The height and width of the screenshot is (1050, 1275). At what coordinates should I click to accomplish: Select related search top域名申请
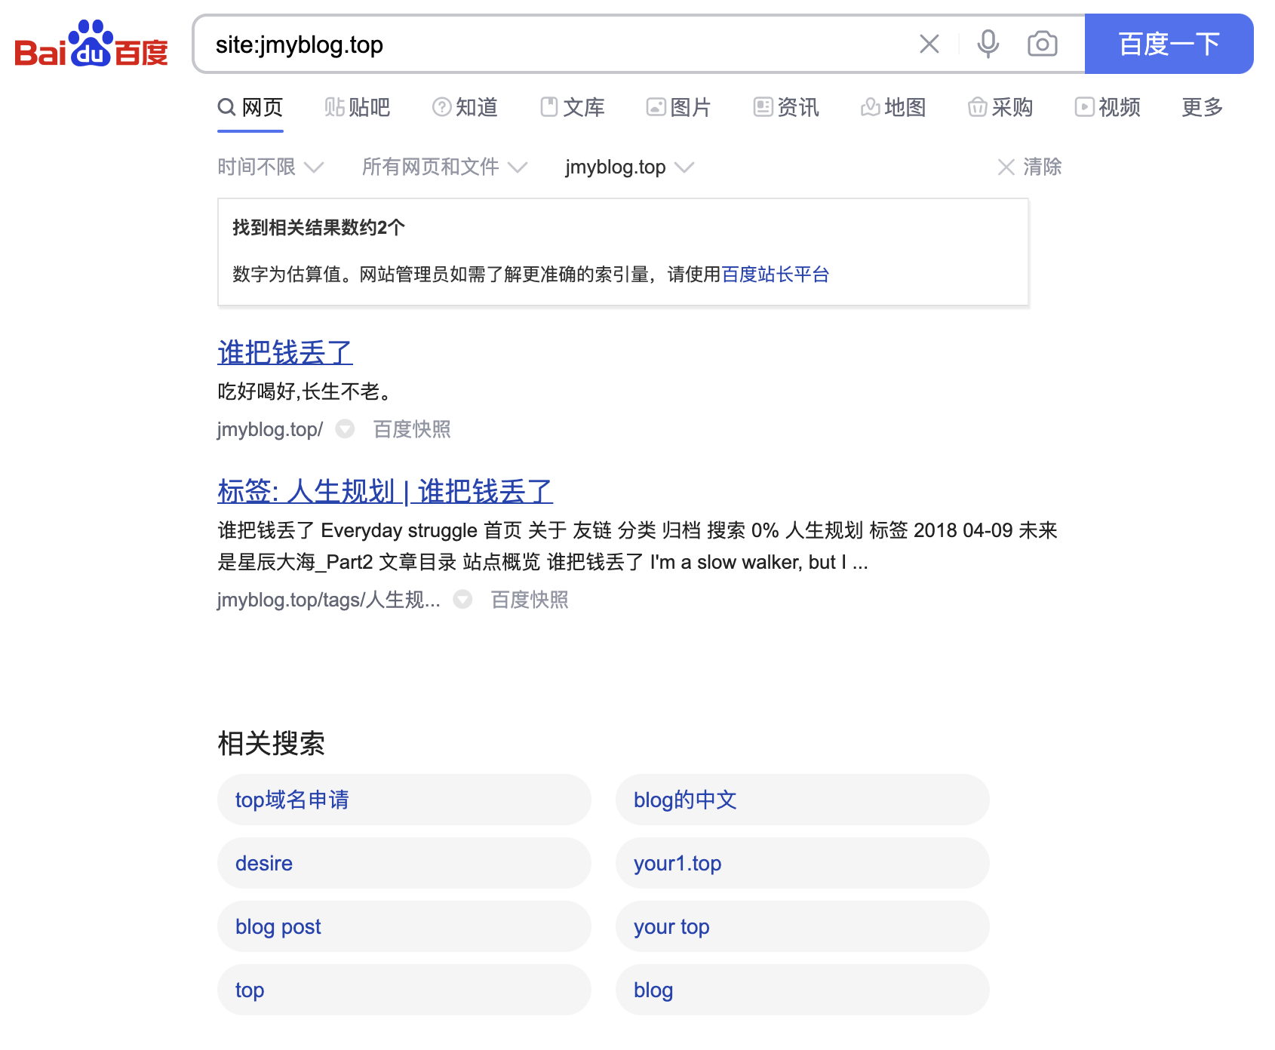click(404, 800)
